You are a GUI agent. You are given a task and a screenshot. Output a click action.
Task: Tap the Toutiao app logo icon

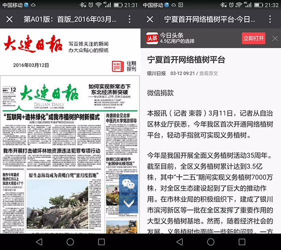point(152,38)
